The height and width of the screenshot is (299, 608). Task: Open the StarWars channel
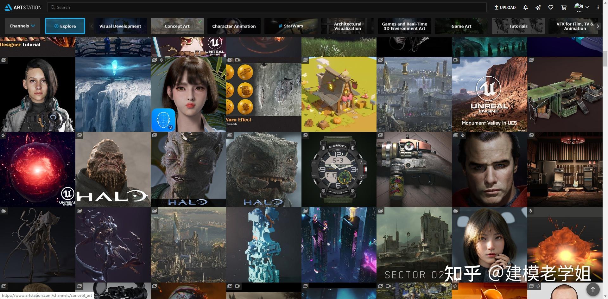[x=291, y=26]
